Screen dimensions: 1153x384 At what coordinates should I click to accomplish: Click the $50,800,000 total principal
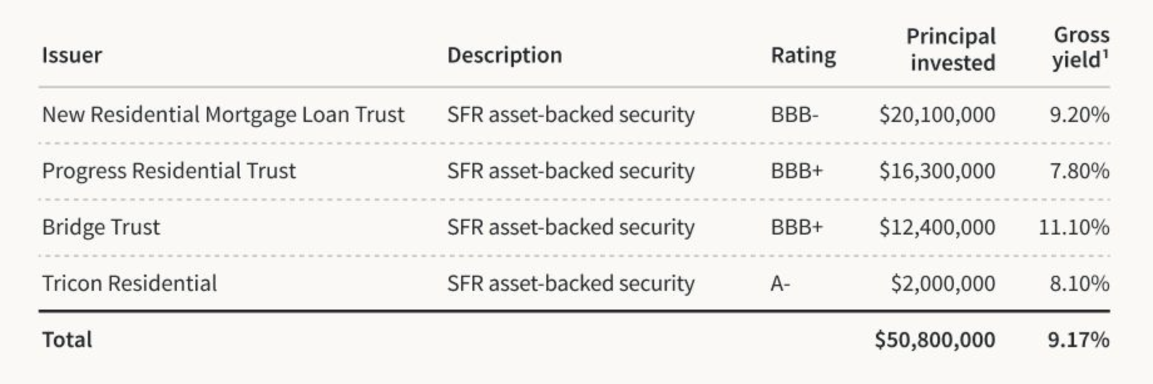934,340
